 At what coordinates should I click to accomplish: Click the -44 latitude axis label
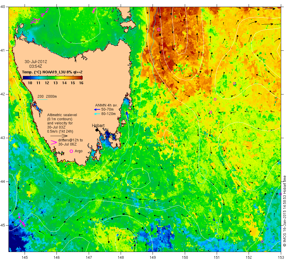[x=3, y=182]
